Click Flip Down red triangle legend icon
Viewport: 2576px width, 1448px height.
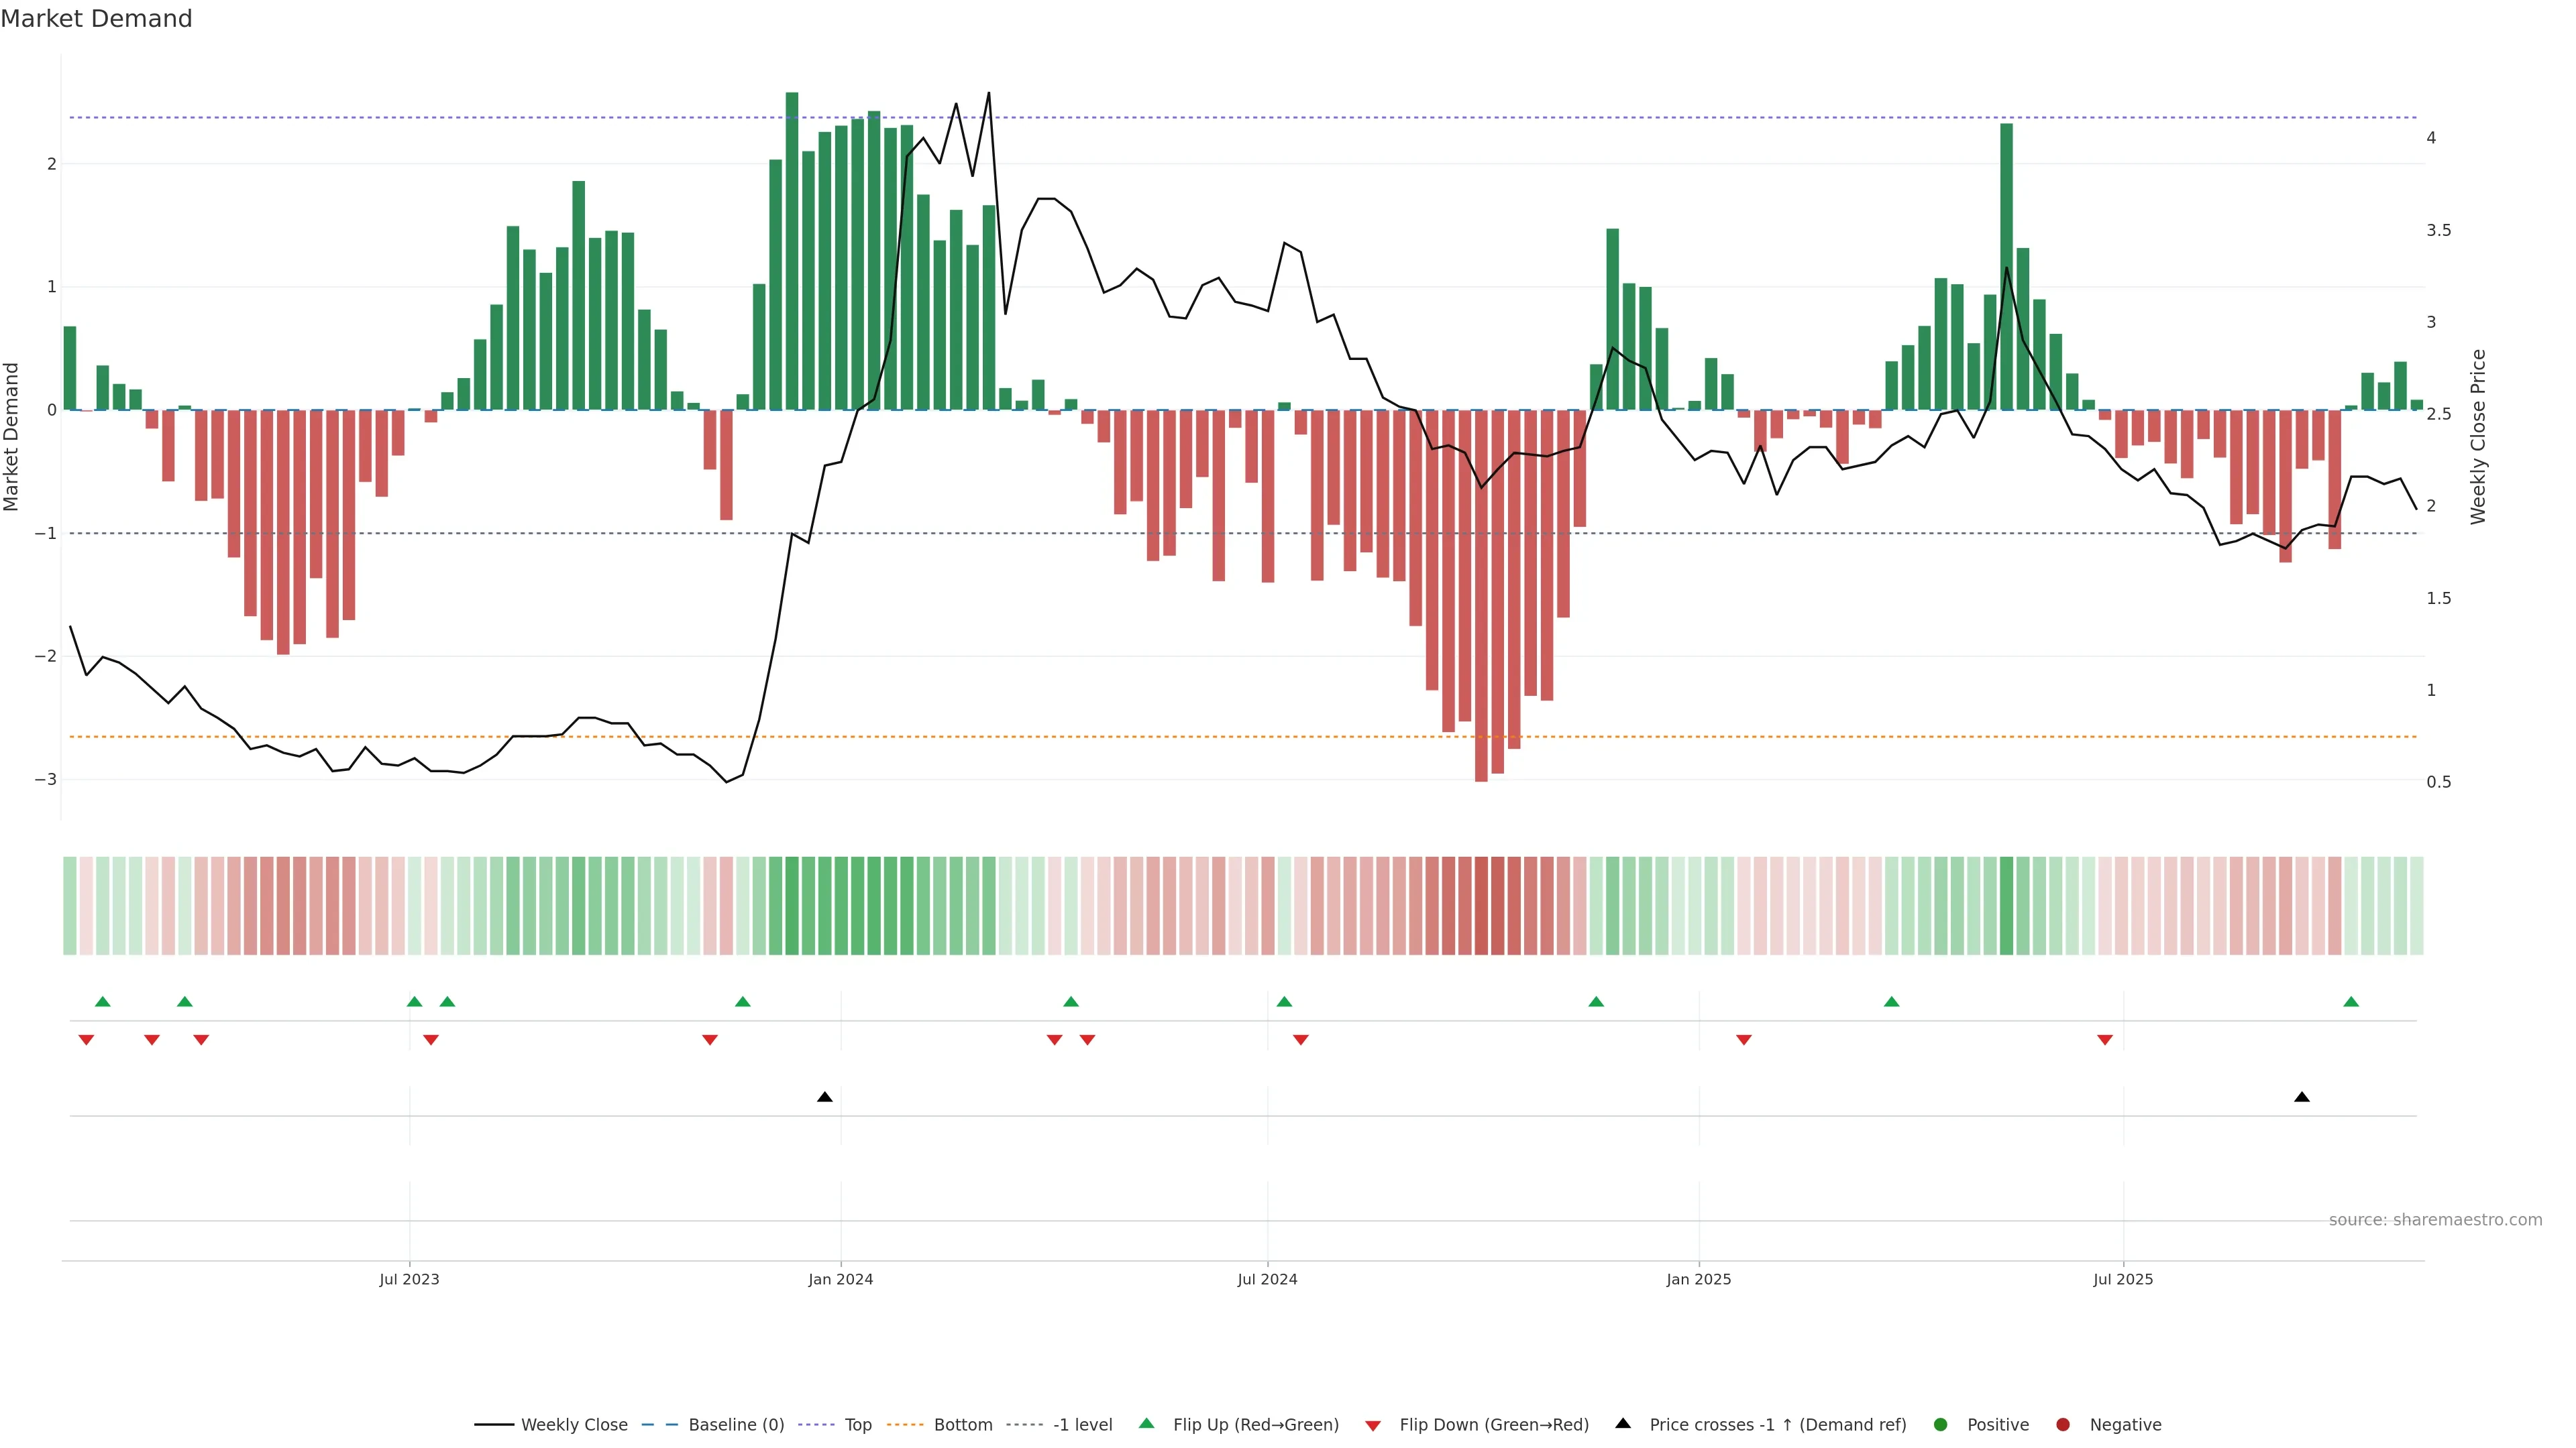click(x=1373, y=1426)
